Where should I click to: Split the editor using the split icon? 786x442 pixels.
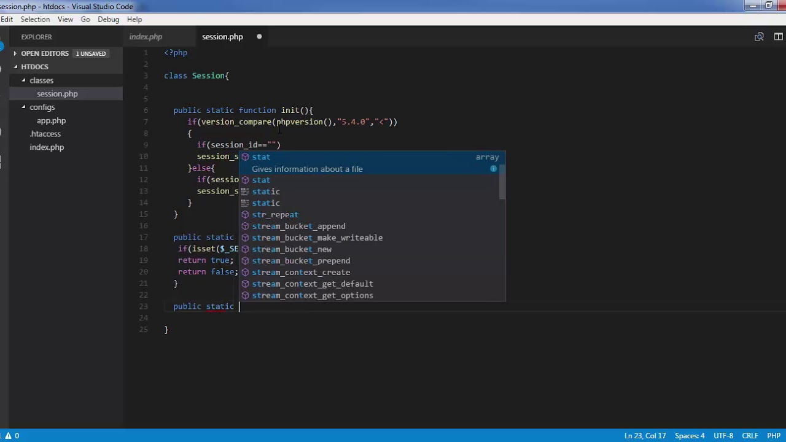(778, 37)
